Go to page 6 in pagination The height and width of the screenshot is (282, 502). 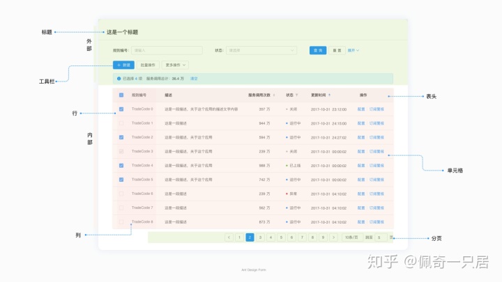click(291, 237)
